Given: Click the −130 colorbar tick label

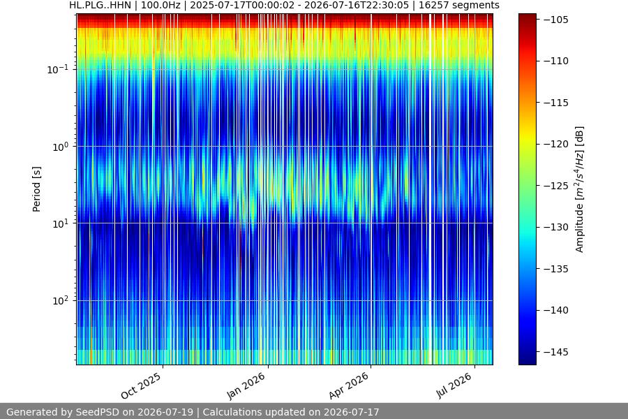Looking at the screenshot, I should point(556,228).
